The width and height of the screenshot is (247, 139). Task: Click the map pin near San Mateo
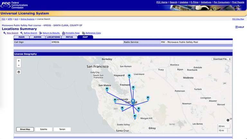click(x=107, y=89)
